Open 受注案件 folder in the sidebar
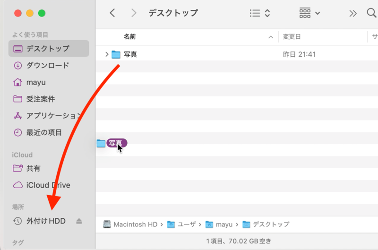The height and width of the screenshot is (250, 378). pyautogui.click(x=49, y=99)
